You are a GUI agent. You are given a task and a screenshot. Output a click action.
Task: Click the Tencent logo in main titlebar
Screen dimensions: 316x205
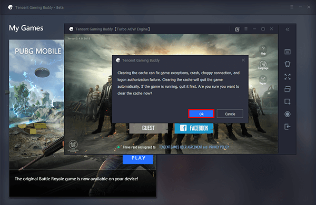10,7
